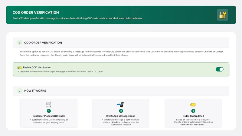This screenshot has height=136, width=242.
Task: Click the COD ORDER VERIFICATION section heading
Action: [x=43, y=43]
